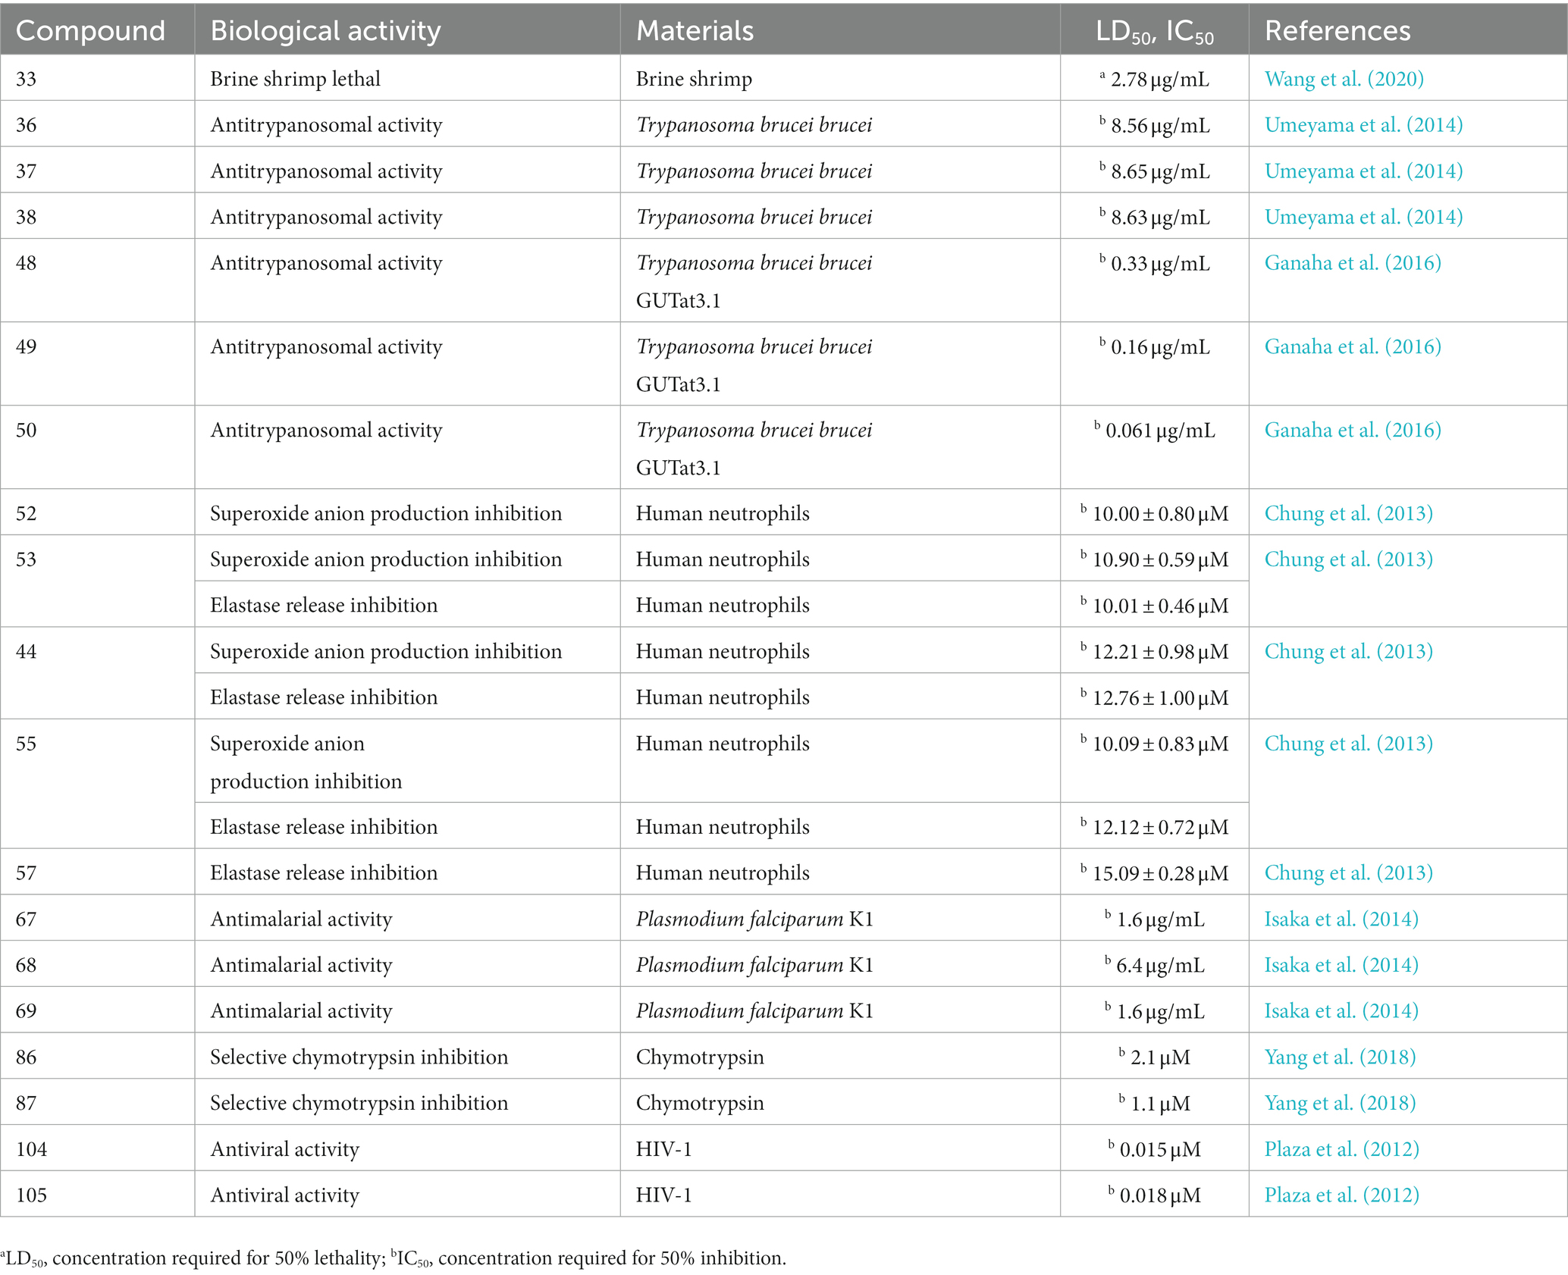Image resolution: width=1568 pixels, height=1275 pixels.
Task: Open Yang et al. (2018) link for compound 87
Action: point(1340,1103)
